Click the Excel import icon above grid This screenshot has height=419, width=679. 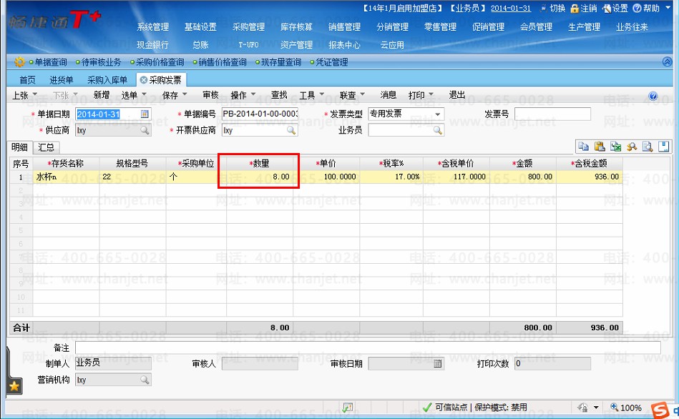click(x=615, y=147)
